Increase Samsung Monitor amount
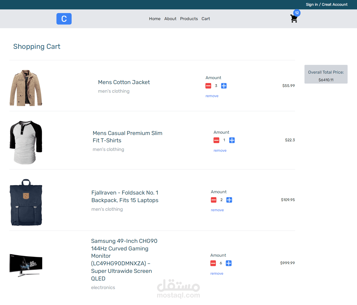Viewport: 357px width, 305px height. pos(229,263)
